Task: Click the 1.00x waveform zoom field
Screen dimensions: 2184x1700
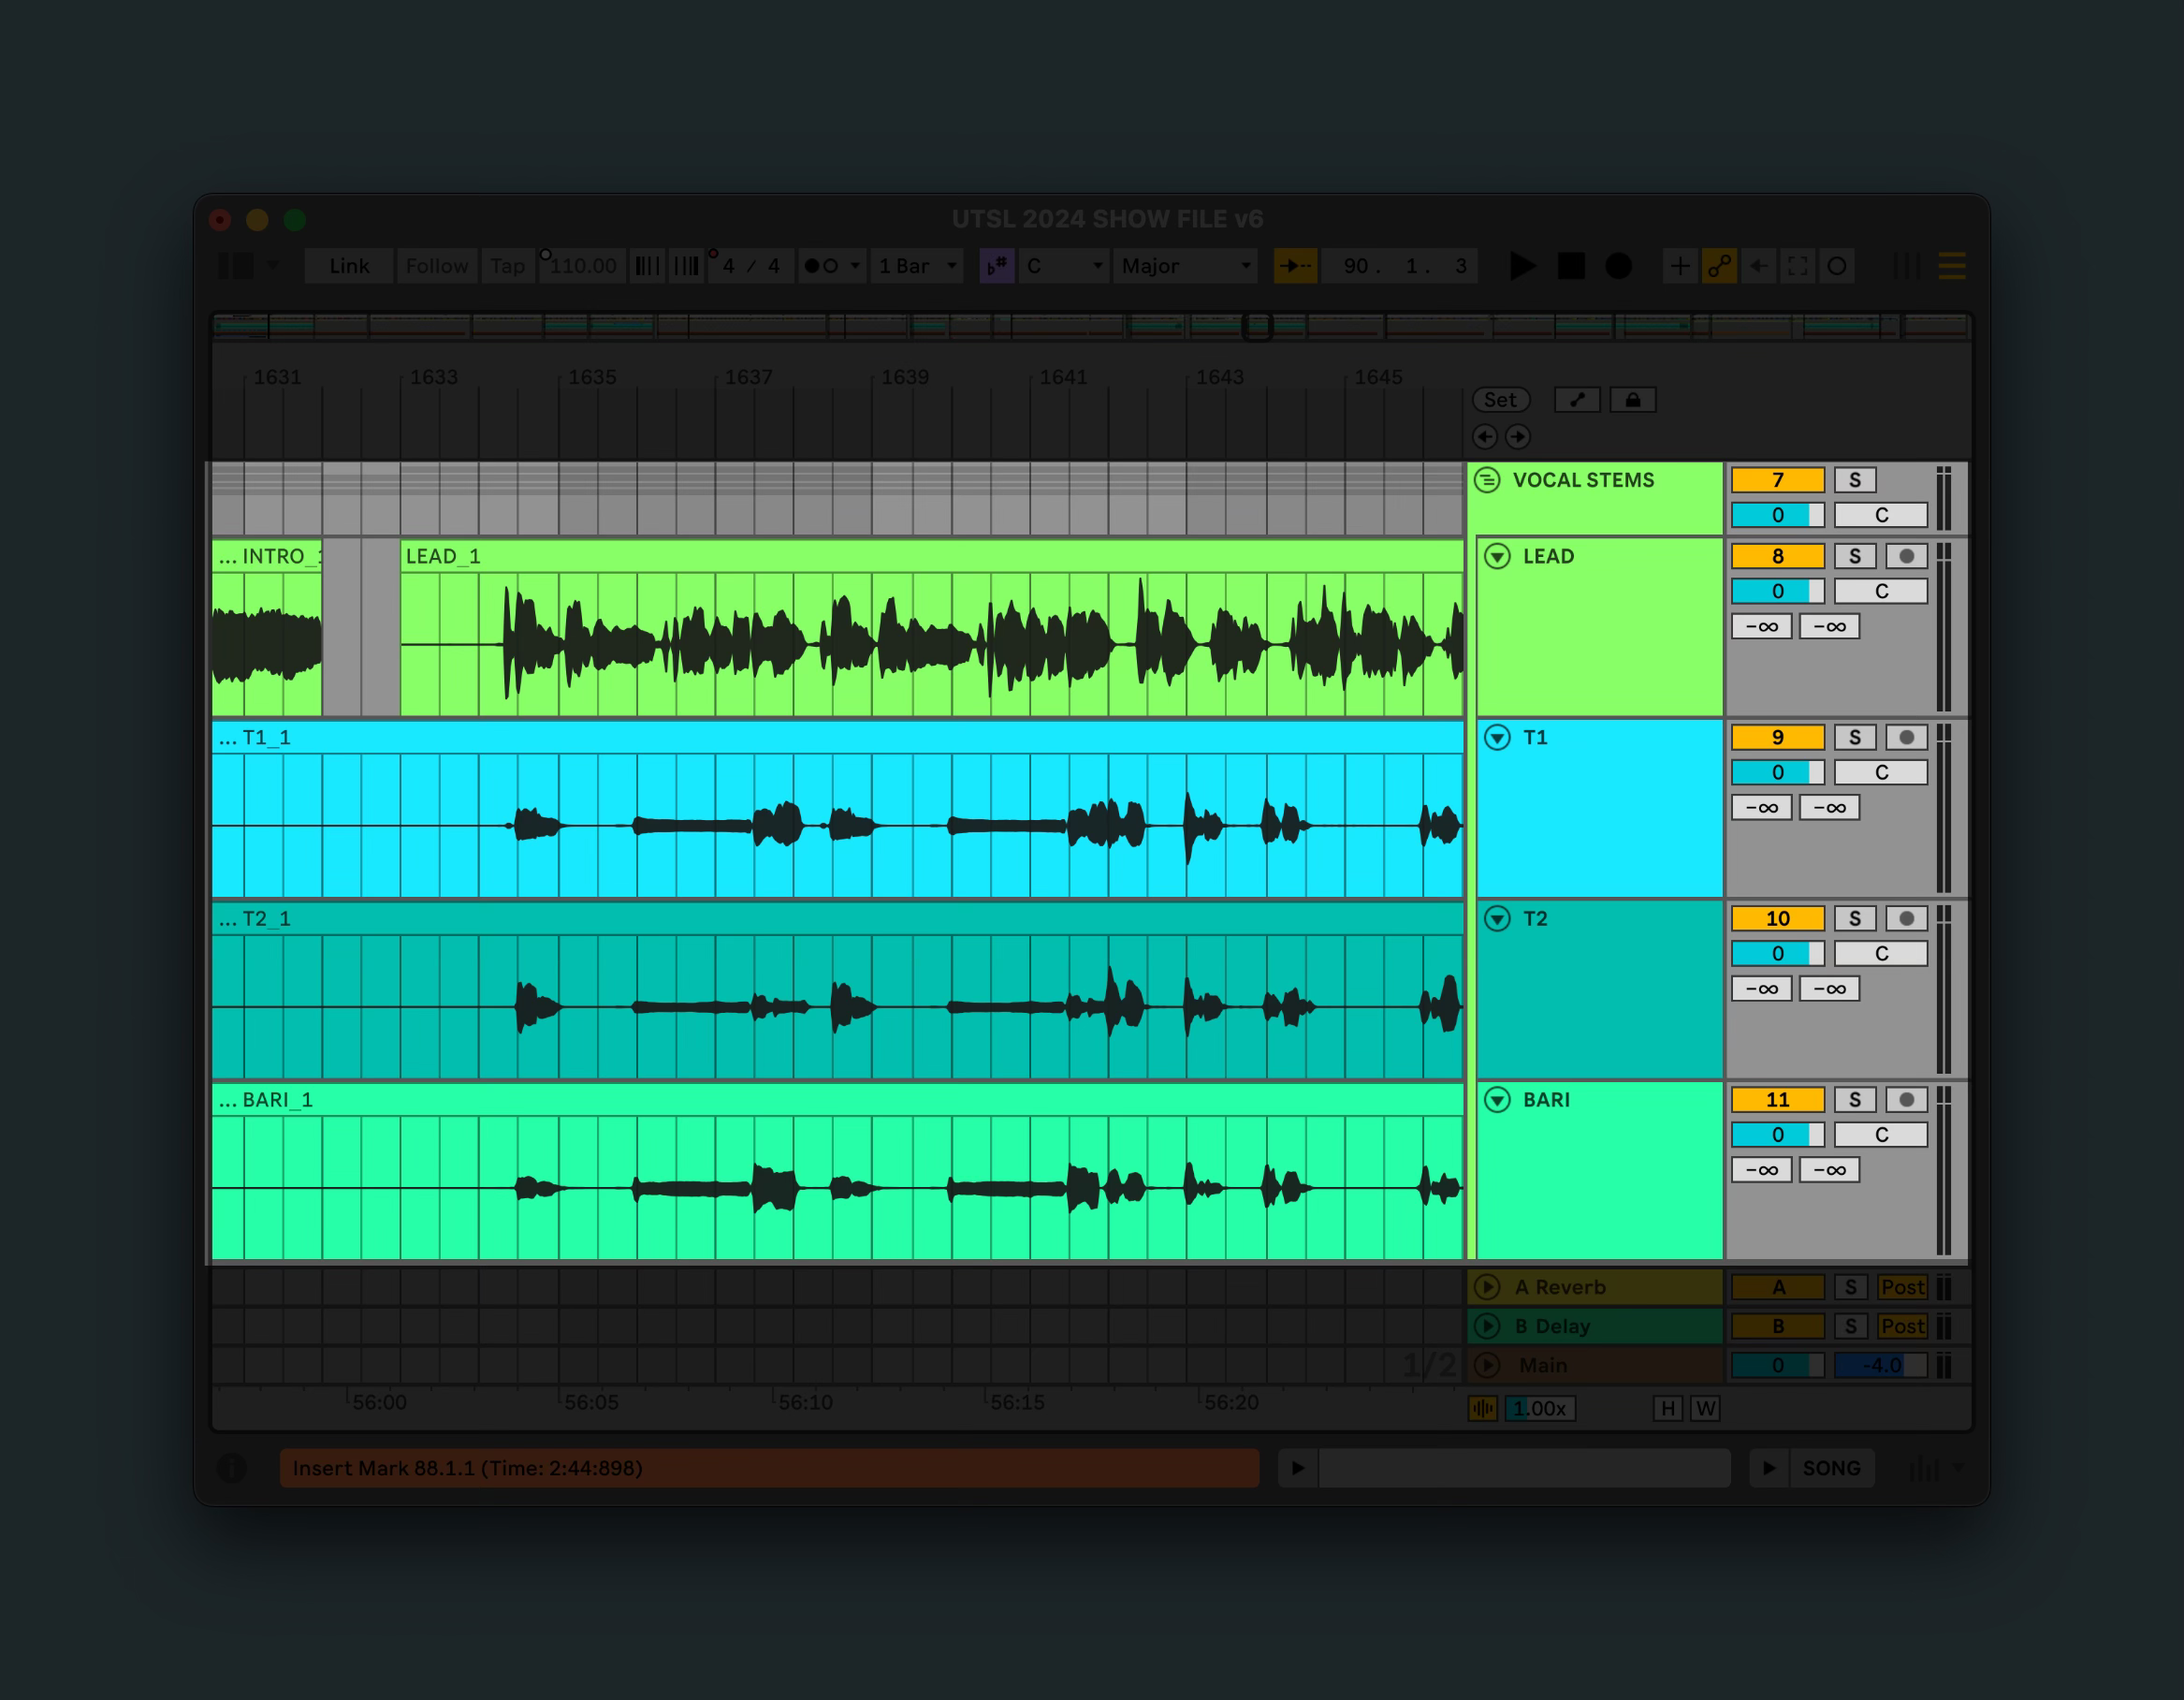Action: pyautogui.click(x=1540, y=1409)
